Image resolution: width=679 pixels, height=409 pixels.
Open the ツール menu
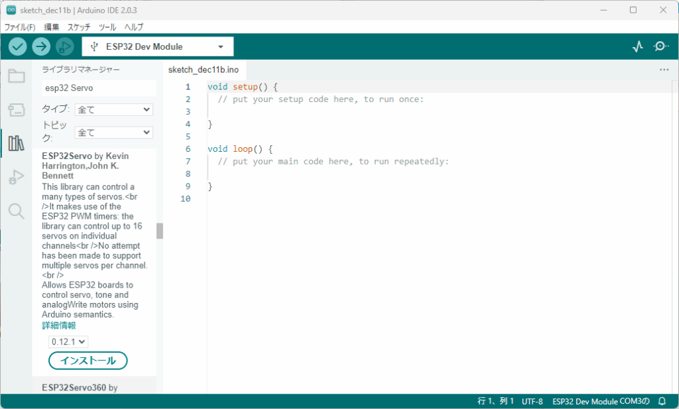107,27
